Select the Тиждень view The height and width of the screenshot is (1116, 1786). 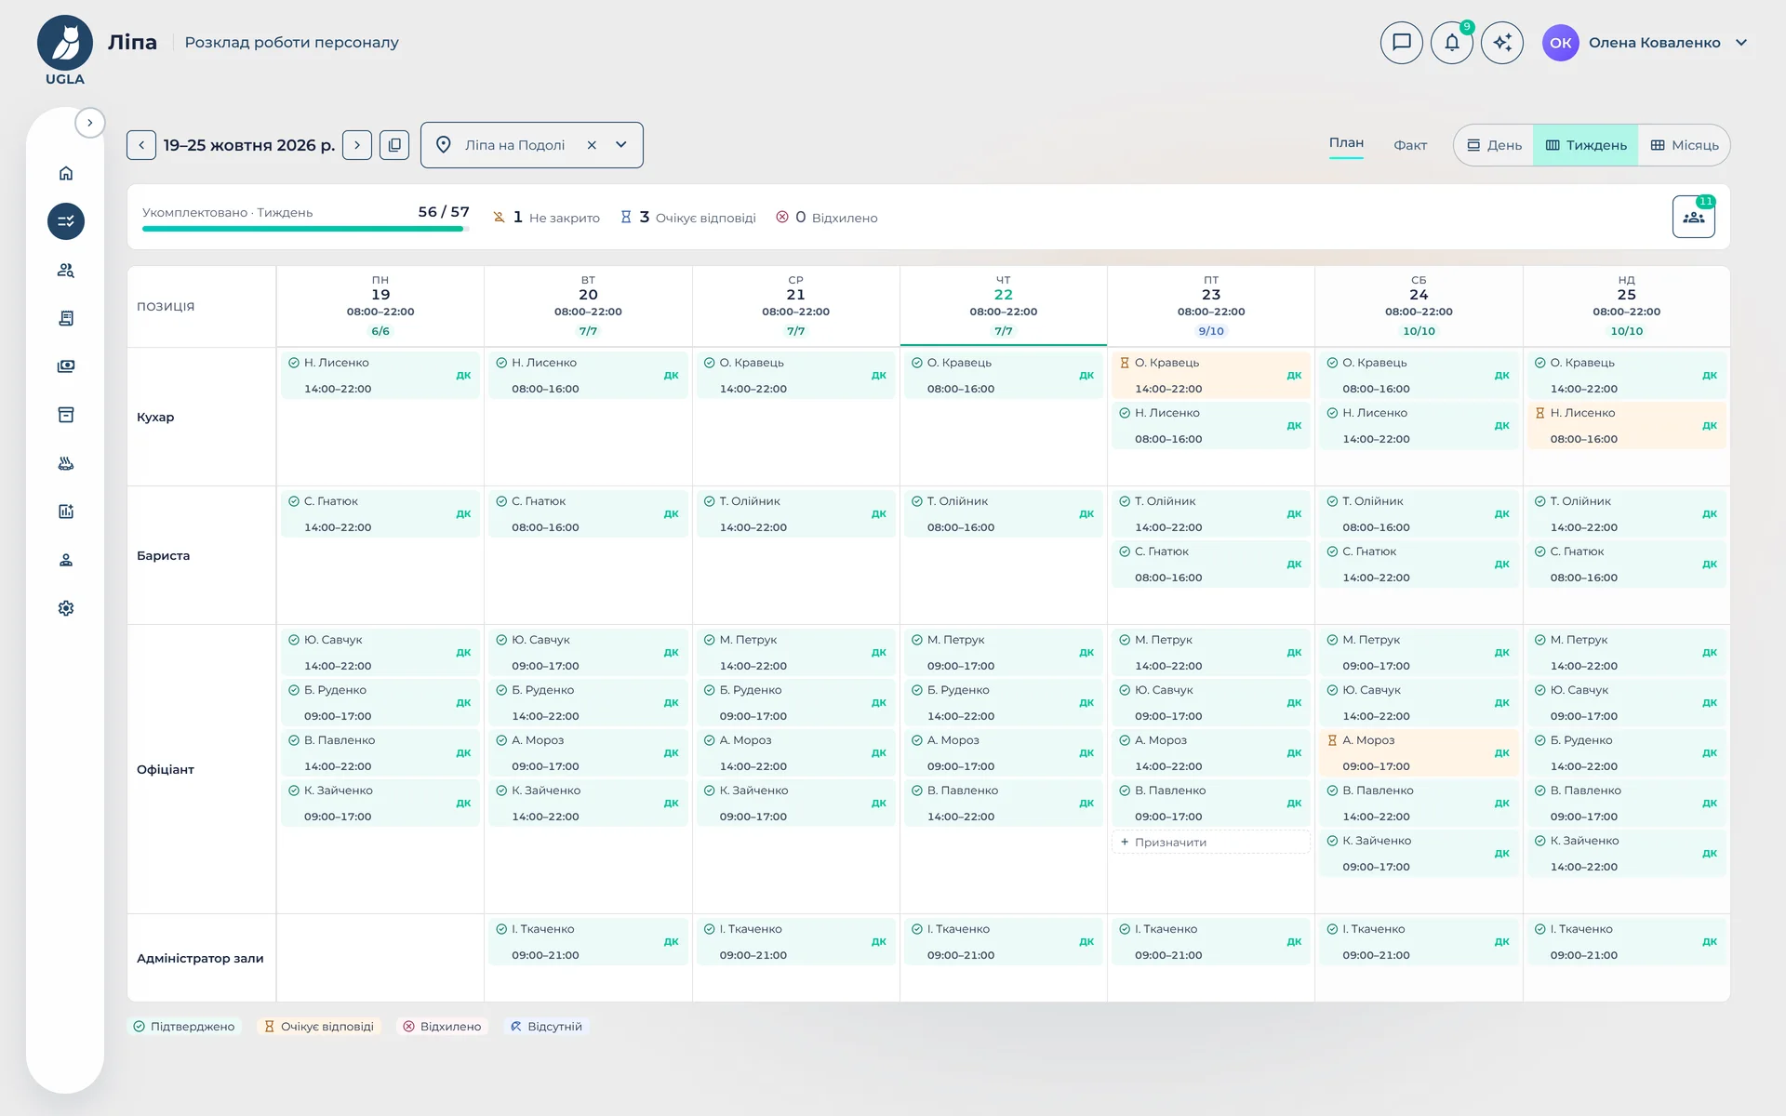[1586, 145]
